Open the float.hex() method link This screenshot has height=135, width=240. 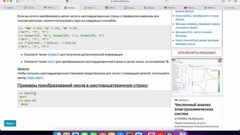(35, 78)
